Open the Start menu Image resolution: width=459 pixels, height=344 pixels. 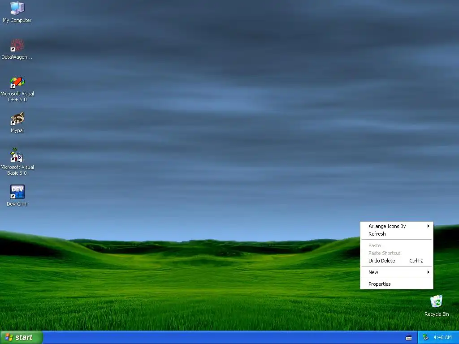22,337
